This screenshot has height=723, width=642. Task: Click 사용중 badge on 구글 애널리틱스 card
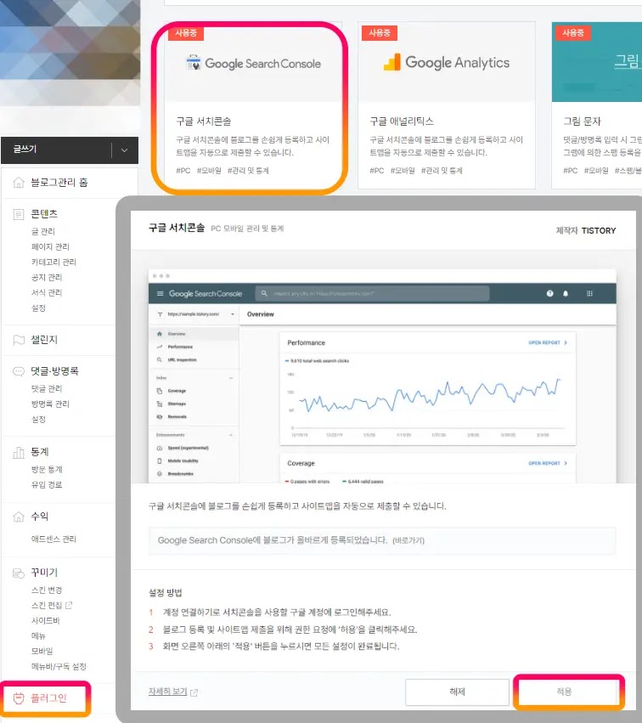380,33
